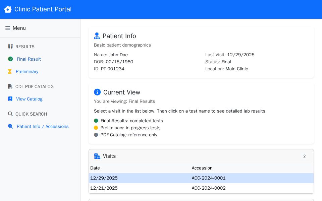The height and width of the screenshot is (201, 322).
Task: Click the Visits panel person-list icon
Action: pos(97,156)
